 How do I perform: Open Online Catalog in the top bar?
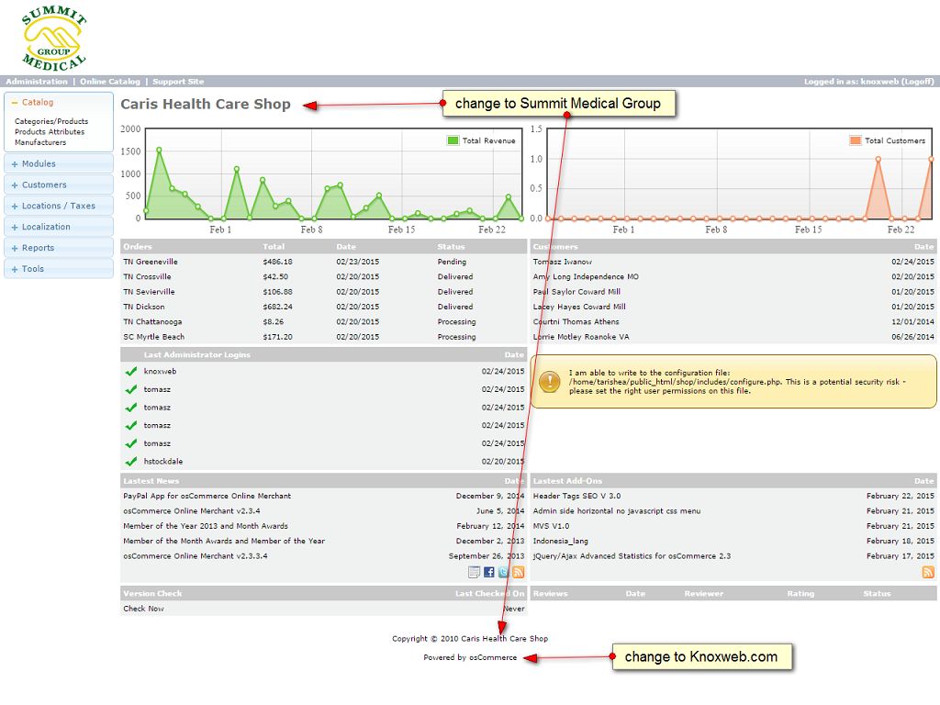(110, 82)
